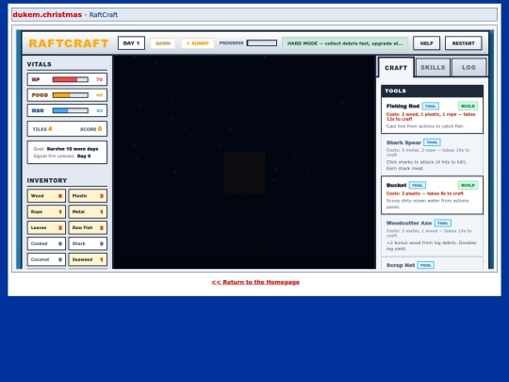Image resolution: width=509 pixels, height=382 pixels.
Task: Select the Plastic inventory slot
Action: (88, 196)
